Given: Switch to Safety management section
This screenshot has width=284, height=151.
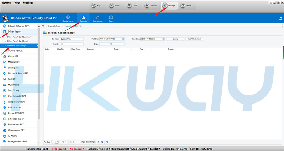Looking at the screenshot, I should coord(68,18).
